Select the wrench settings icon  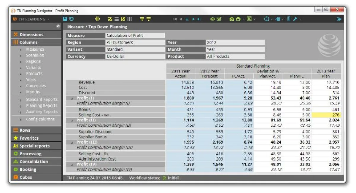296,19
